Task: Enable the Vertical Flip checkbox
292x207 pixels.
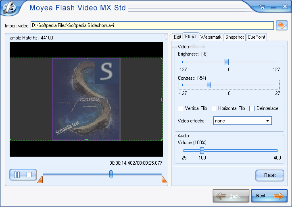Action: [180, 108]
